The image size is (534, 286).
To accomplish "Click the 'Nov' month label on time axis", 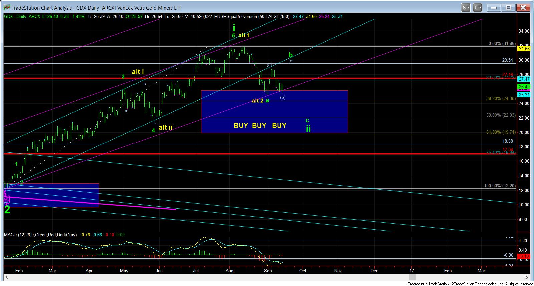I will pos(338,271).
